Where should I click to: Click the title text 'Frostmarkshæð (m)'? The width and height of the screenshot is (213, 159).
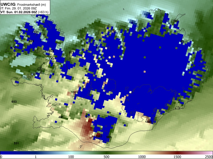pyautogui.click(x=32, y=4)
